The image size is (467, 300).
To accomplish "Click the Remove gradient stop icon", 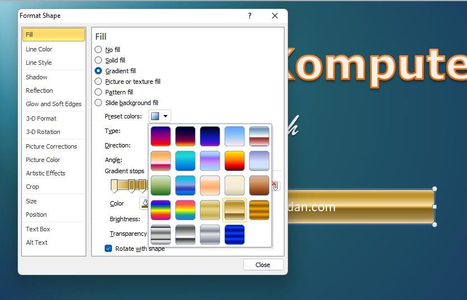I will (x=275, y=186).
